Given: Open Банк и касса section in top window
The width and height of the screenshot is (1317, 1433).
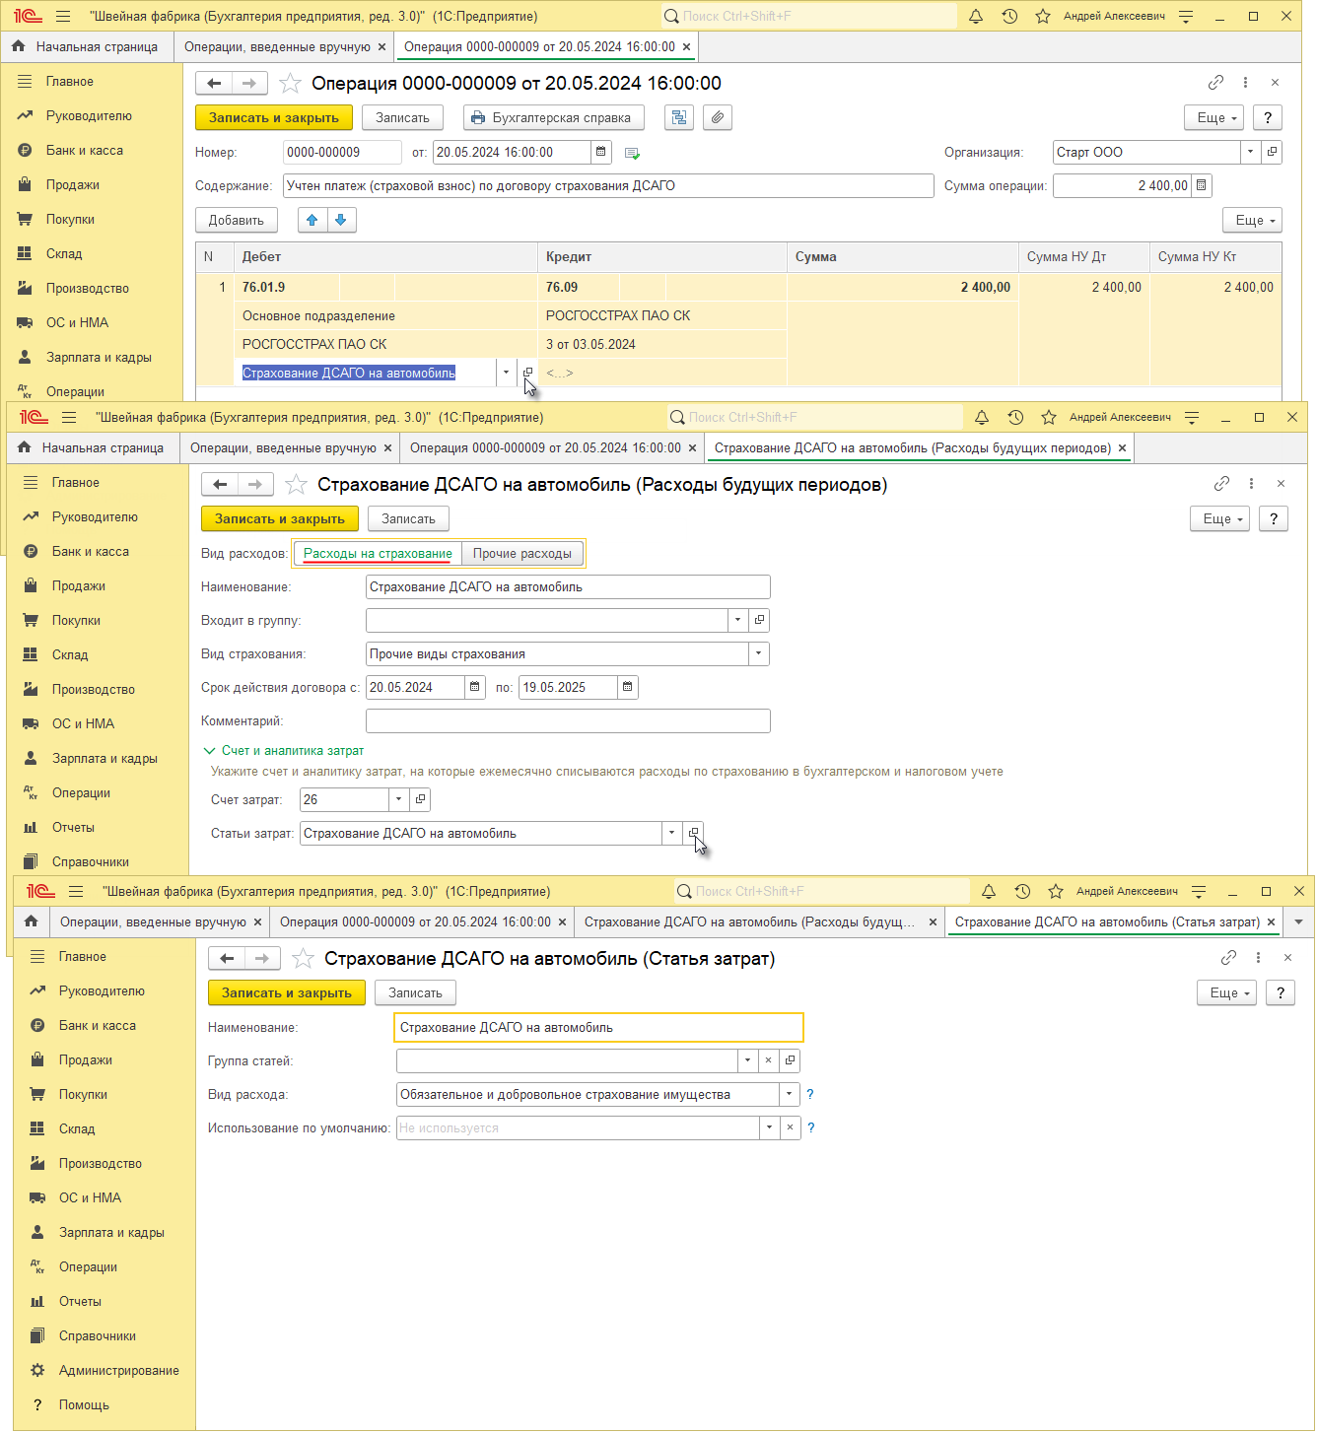Looking at the screenshot, I should coord(85,150).
